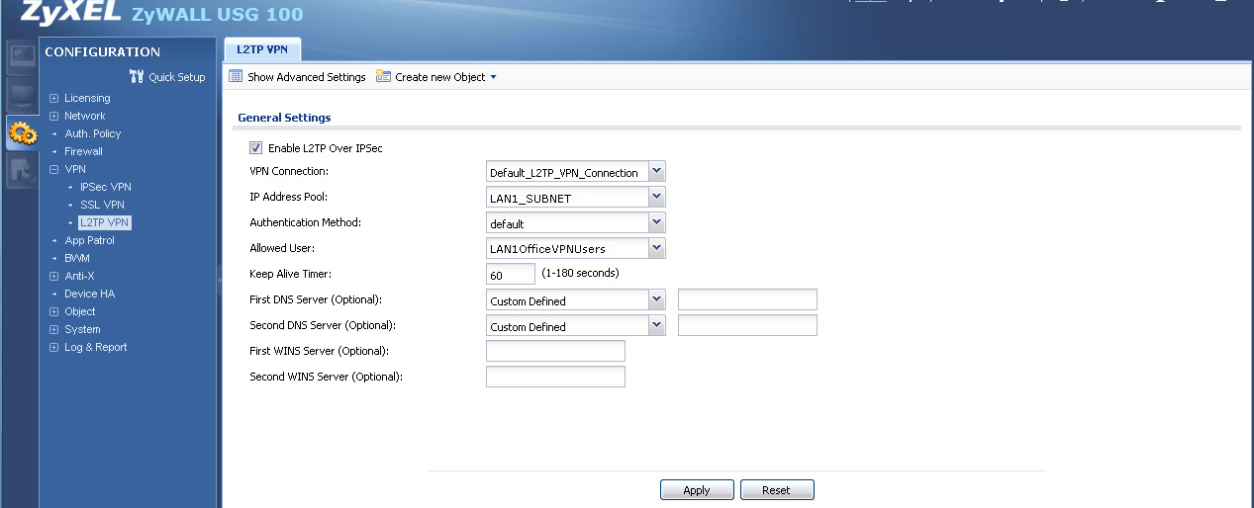
Task: Expand Create new Object menu arrow
Action: pos(493,77)
